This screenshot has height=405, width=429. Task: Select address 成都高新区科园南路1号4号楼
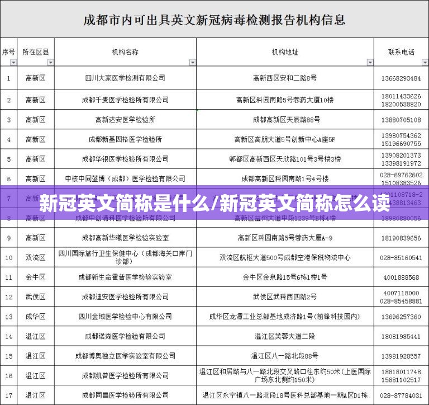click(x=285, y=179)
